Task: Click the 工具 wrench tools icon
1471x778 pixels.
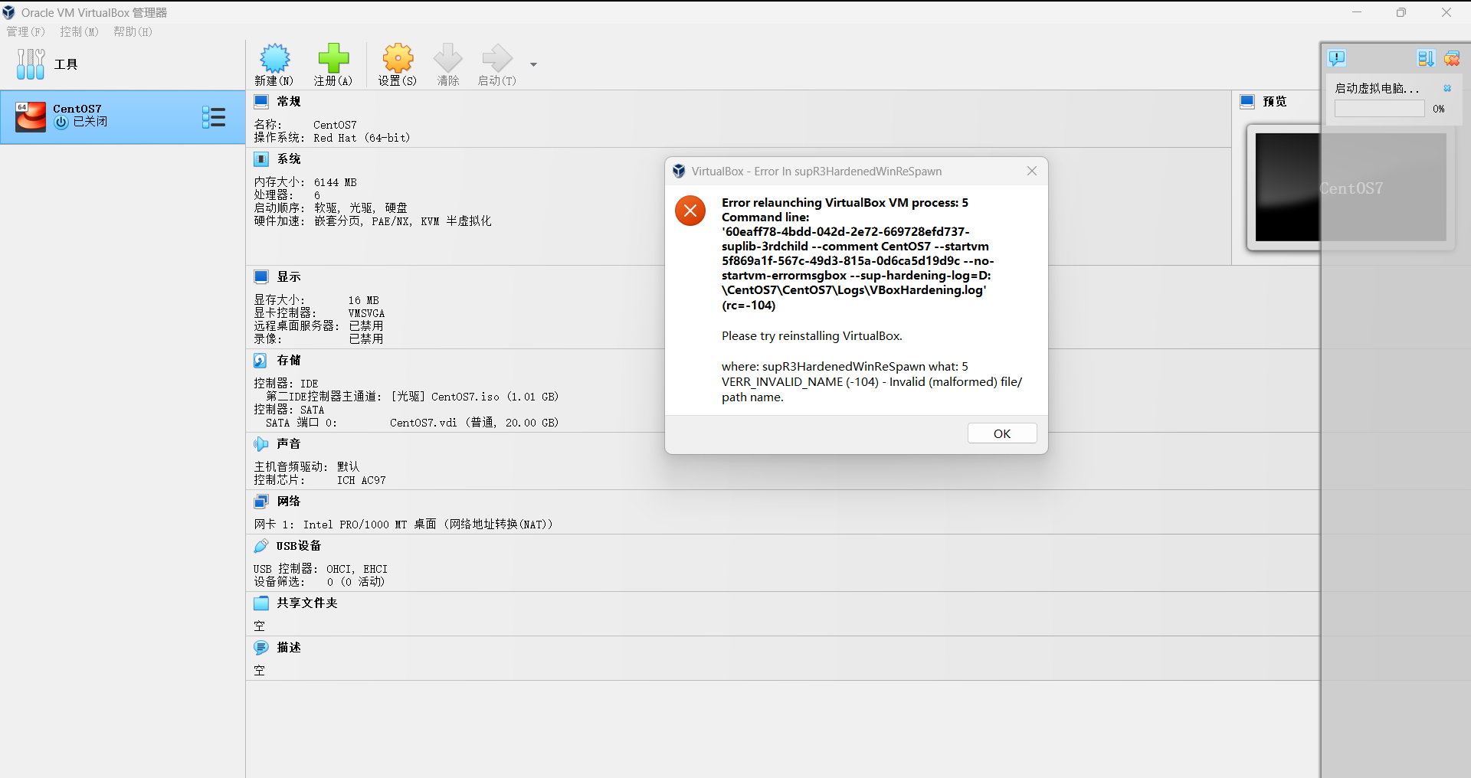Action: 31,64
